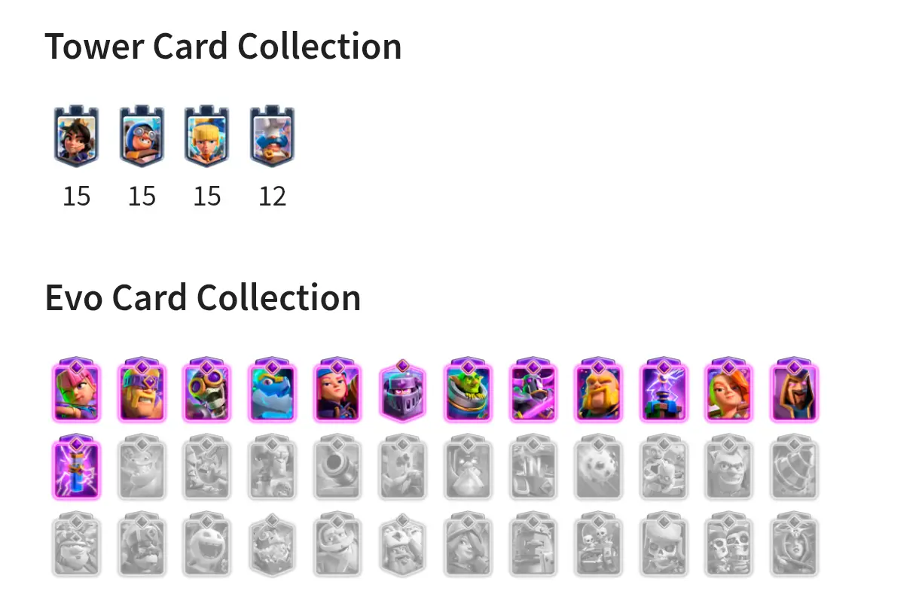The width and height of the screenshot is (919, 603).
Task: Select the evolved P.E.K.K.A card
Action: pyautogui.click(x=533, y=390)
